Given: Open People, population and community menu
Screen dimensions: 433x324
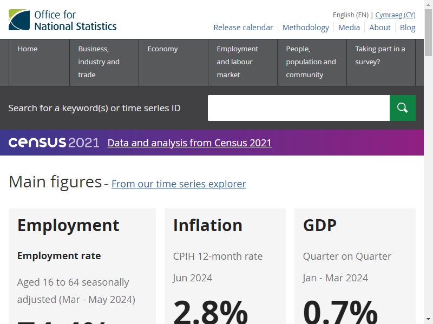Looking at the screenshot, I should click(312, 63).
